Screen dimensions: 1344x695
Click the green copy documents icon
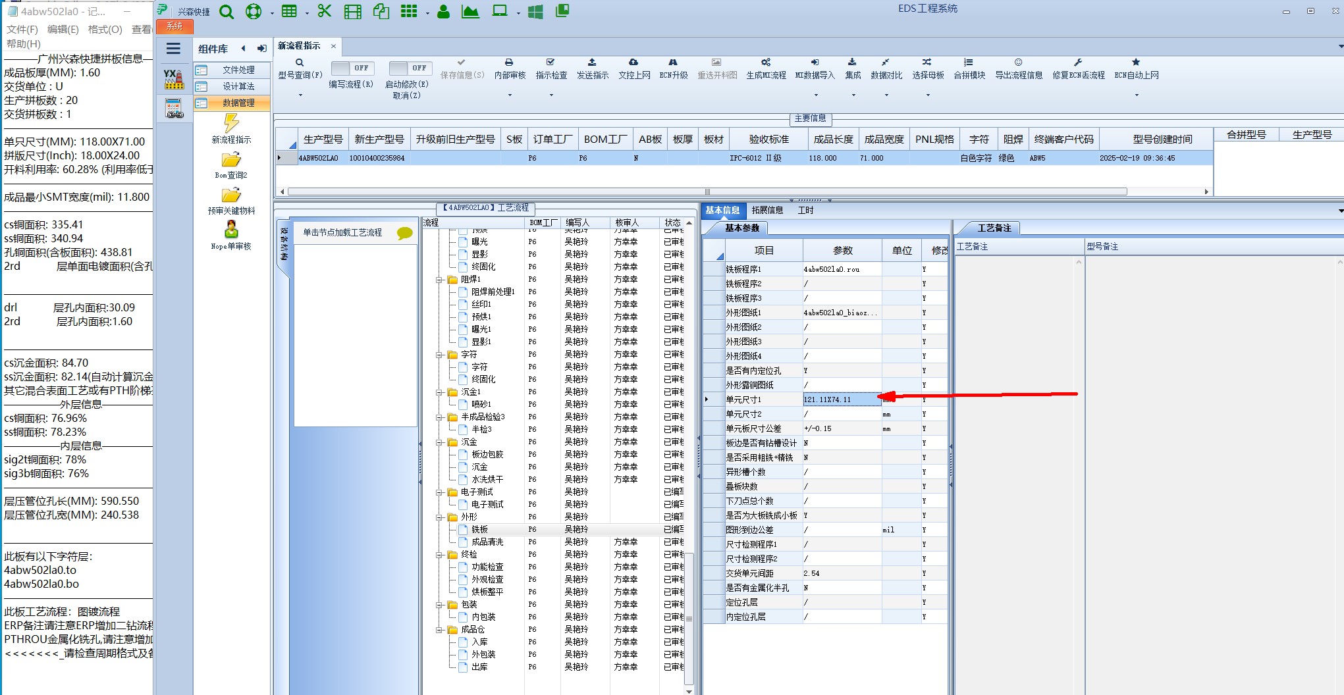[381, 11]
